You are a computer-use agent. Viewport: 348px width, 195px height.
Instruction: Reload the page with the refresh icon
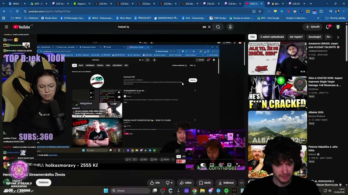[x=17, y=11]
